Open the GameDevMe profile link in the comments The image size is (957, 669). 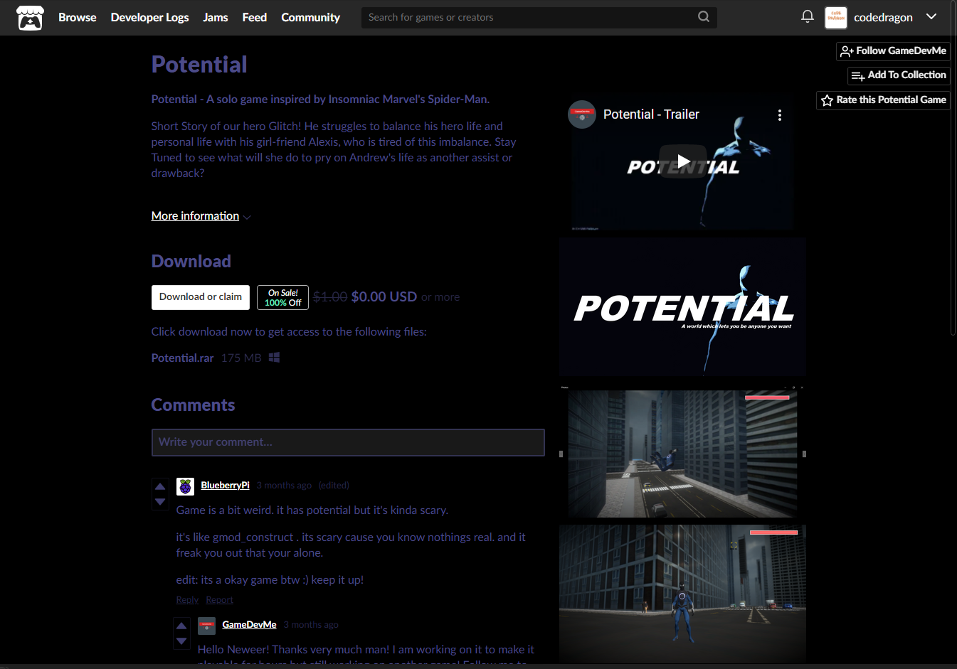(249, 625)
